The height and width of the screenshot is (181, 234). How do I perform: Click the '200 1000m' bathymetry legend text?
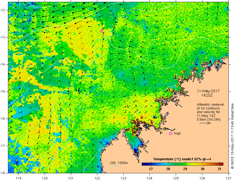click(119, 163)
